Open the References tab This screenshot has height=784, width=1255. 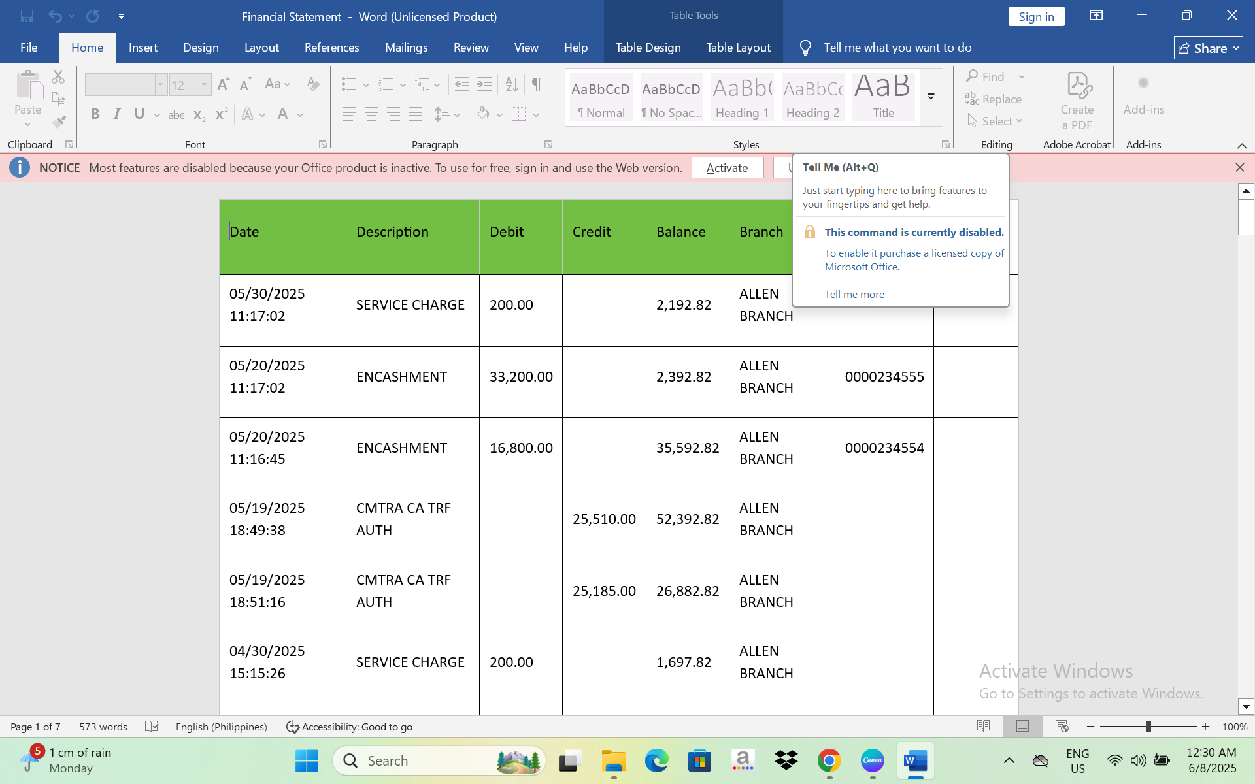click(x=331, y=48)
